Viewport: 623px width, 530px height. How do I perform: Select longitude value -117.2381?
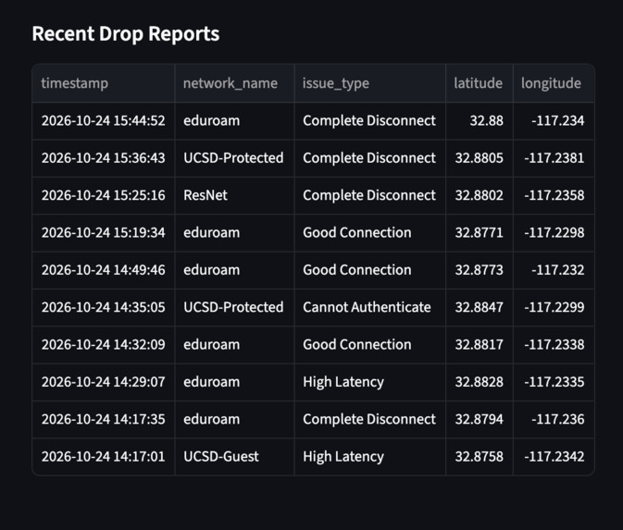coord(554,158)
